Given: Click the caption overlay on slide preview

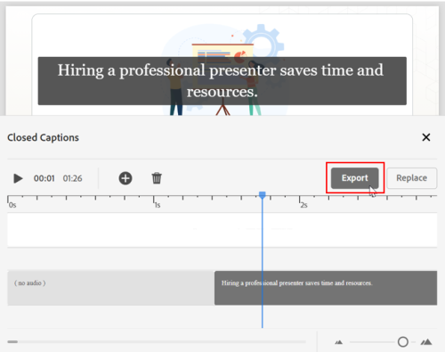Looking at the screenshot, I should tap(222, 81).
